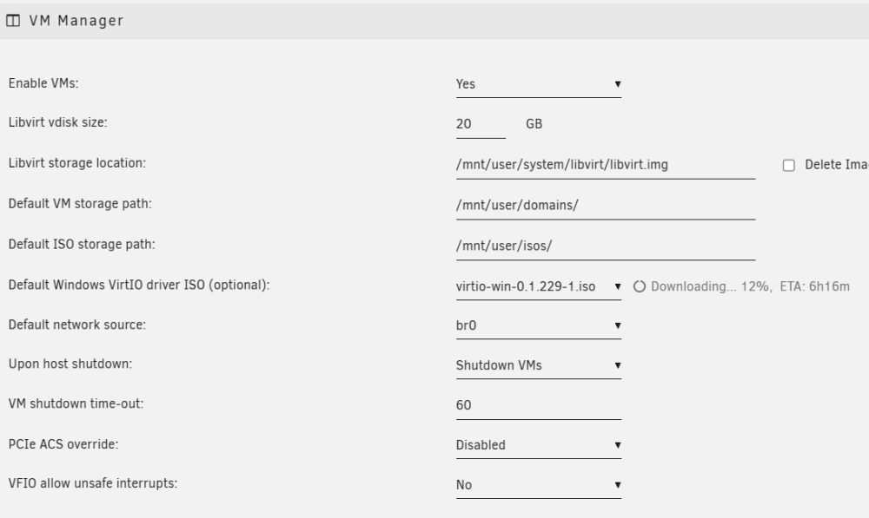Click the downloading spinner icon

click(x=640, y=286)
